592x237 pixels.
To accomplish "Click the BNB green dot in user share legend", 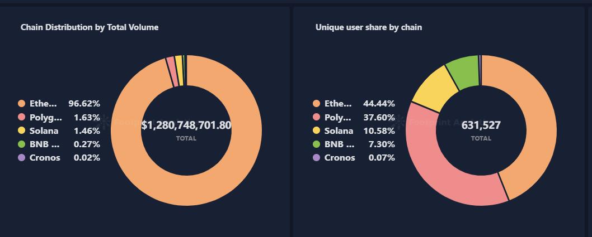I will [316, 144].
